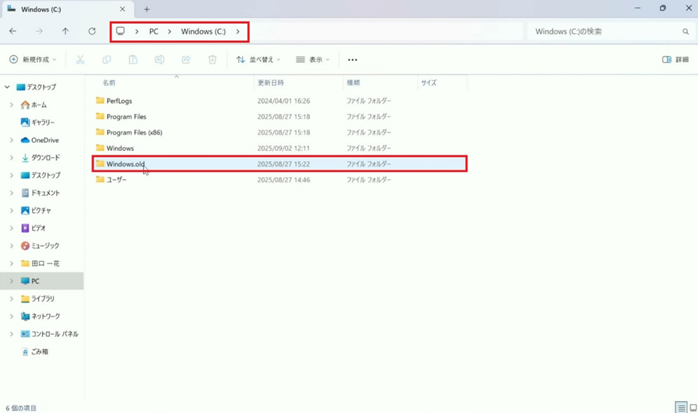The width and height of the screenshot is (698, 413).
Task: Click the Back arrow navigation button
Action: pos(13,31)
